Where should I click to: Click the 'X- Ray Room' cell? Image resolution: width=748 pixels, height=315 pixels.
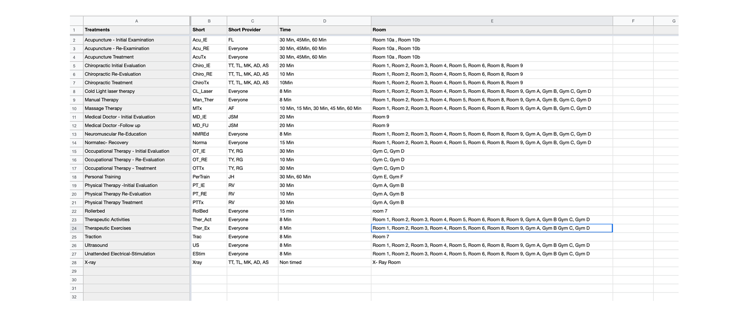coord(492,263)
